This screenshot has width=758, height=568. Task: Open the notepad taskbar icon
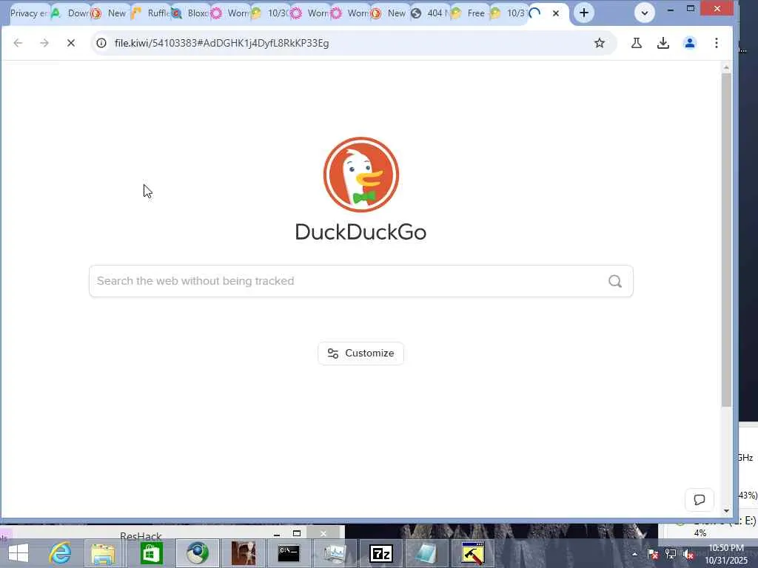(426, 553)
